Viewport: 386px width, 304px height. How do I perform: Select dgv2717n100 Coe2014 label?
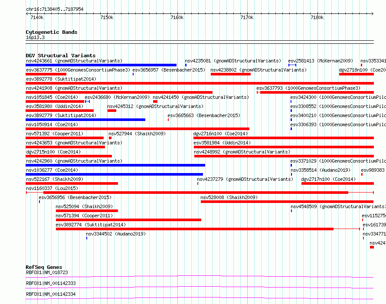328,179
